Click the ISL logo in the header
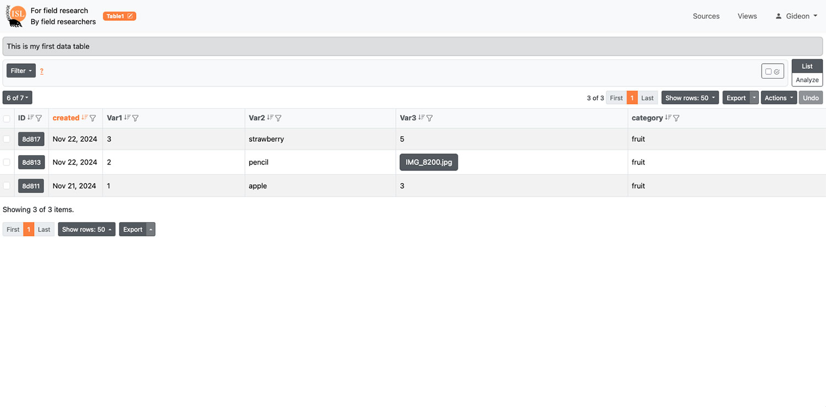 16,16
